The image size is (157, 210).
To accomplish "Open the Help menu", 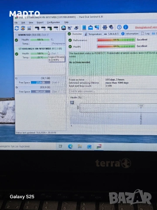I will (x=66, y=22).
